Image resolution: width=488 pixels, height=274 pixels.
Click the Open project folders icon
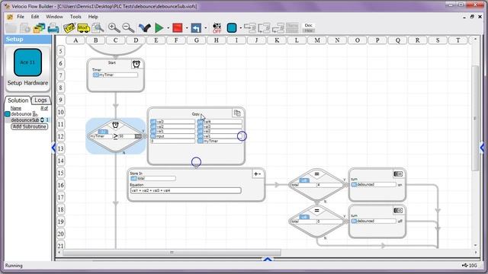[39, 28]
